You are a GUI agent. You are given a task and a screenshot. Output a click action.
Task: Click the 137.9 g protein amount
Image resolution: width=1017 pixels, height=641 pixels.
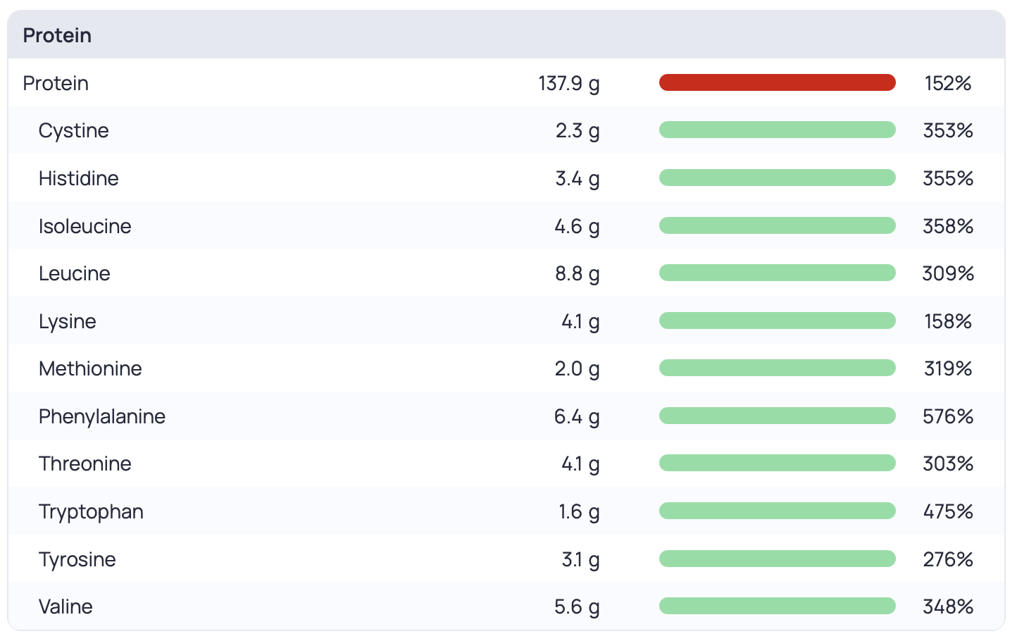coord(569,83)
